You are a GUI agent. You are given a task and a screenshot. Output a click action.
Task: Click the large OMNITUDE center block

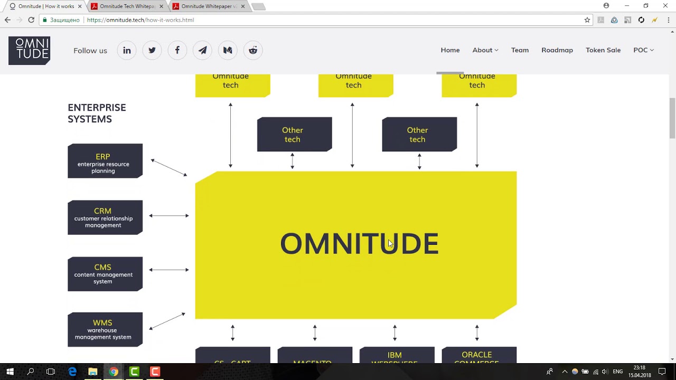click(x=356, y=245)
